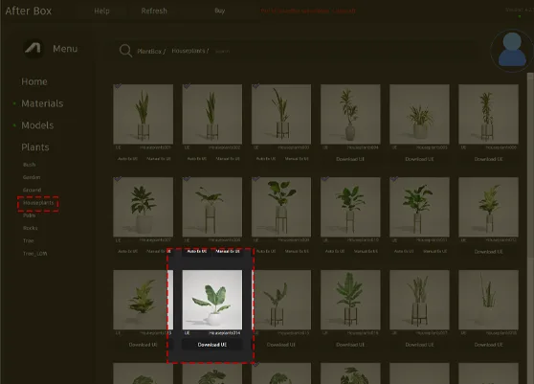Download UE for Houseplants005

point(419,159)
